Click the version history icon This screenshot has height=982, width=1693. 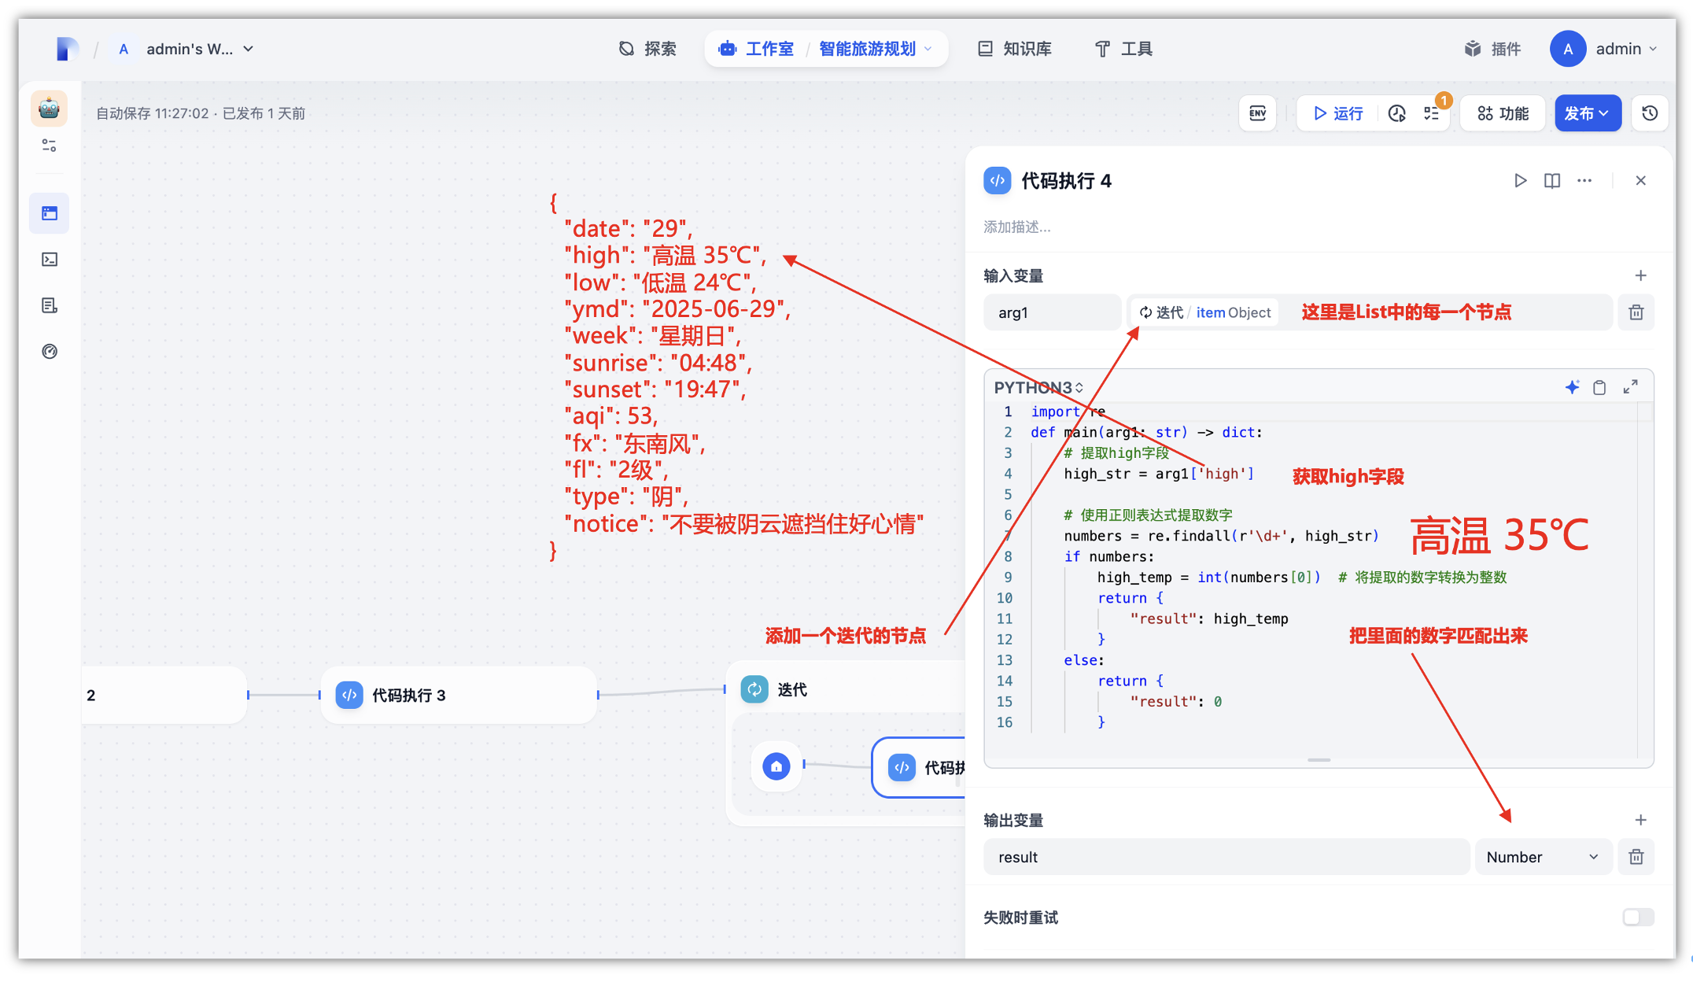1650,113
